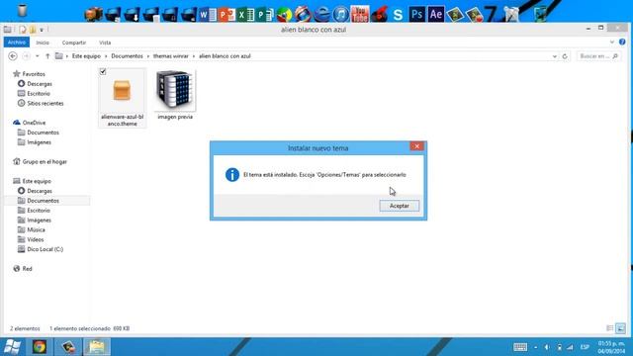Select the alienware-azul-blanco.theme file

[122, 98]
